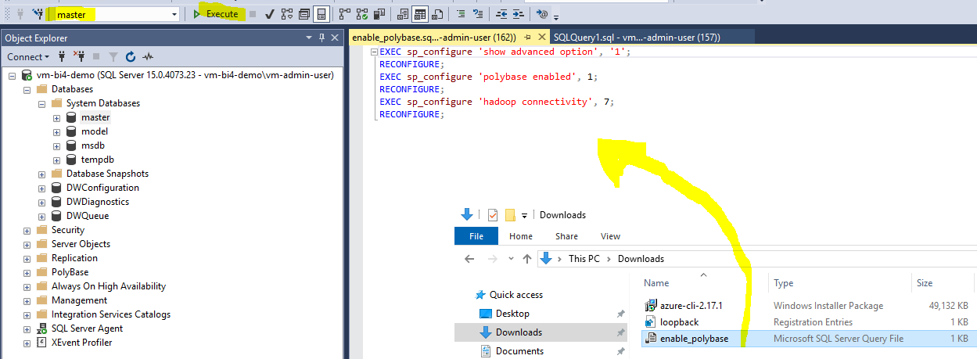Open the master database dropdown
The image size is (977, 359).
(174, 14)
